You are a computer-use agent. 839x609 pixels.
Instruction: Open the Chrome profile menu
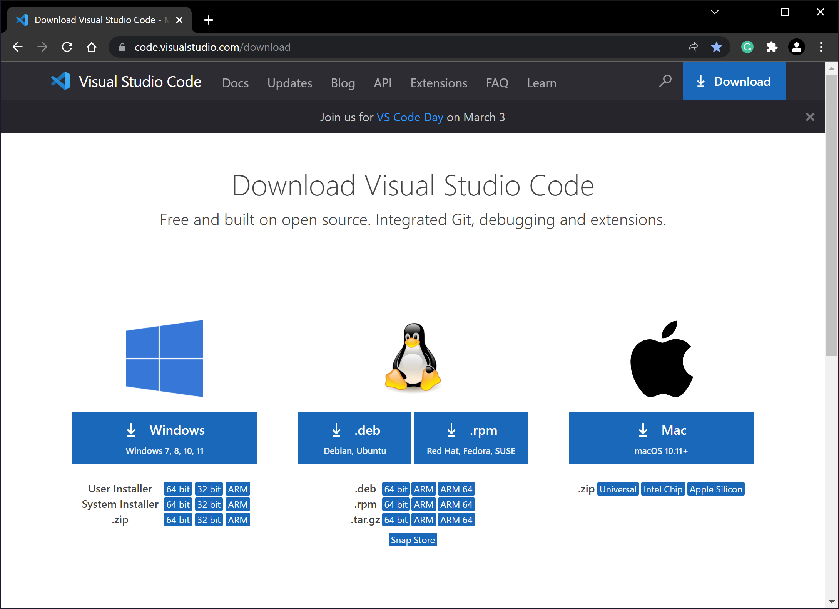tap(797, 47)
